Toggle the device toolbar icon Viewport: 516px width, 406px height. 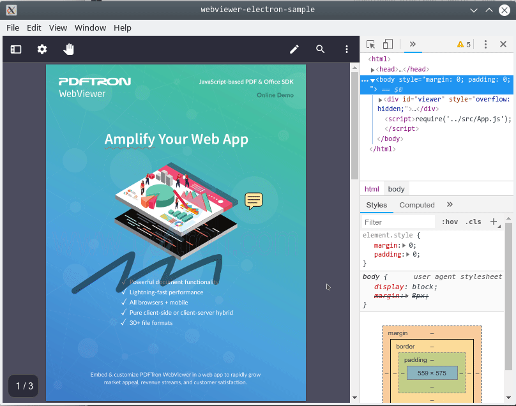pos(388,44)
